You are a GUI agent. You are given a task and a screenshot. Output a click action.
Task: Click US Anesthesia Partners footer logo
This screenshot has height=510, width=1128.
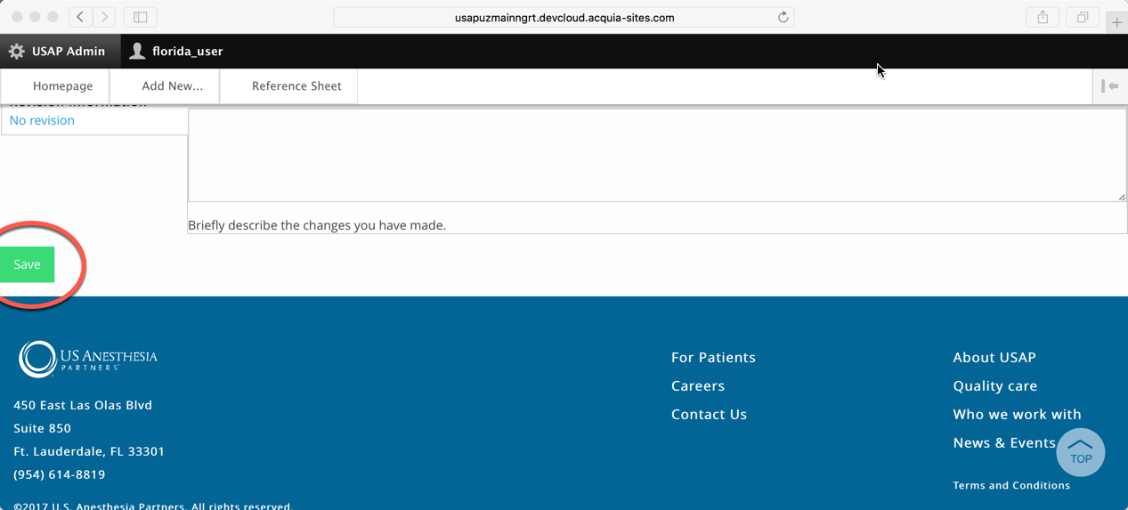87,359
